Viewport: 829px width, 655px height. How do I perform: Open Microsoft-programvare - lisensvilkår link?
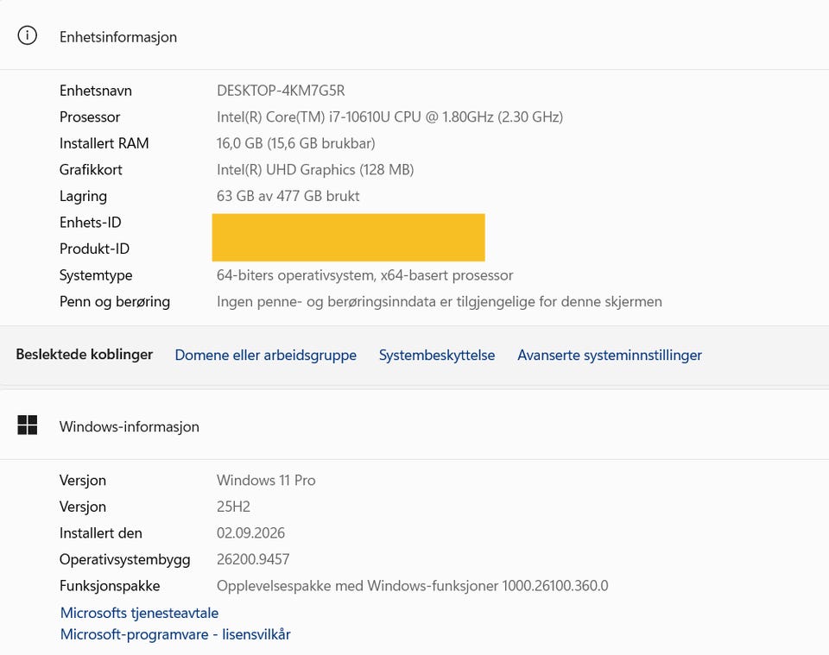[175, 634]
